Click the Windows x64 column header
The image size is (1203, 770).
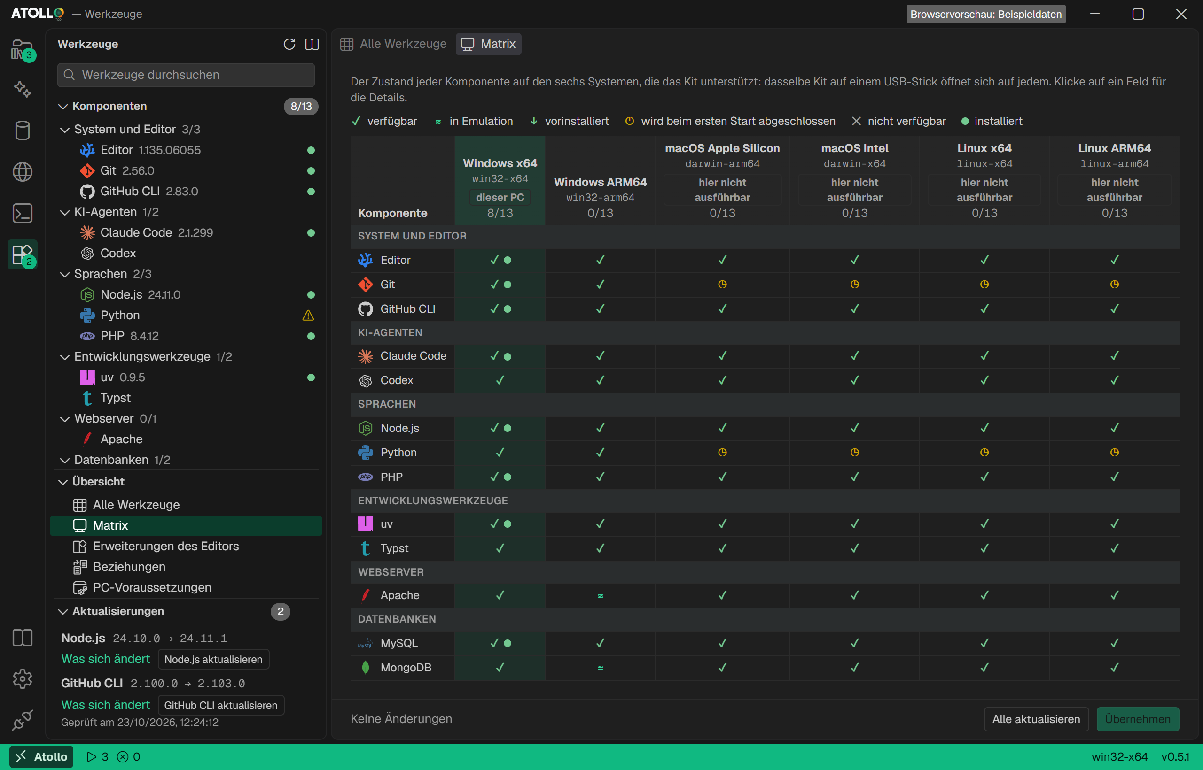point(500,181)
